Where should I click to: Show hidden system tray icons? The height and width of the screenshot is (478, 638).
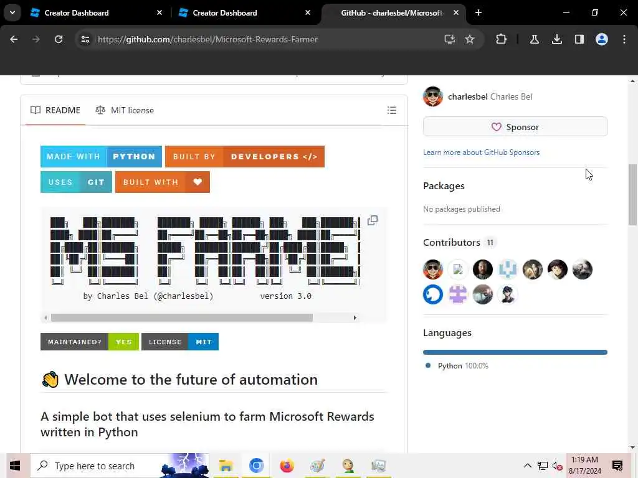click(x=527, y=466)
